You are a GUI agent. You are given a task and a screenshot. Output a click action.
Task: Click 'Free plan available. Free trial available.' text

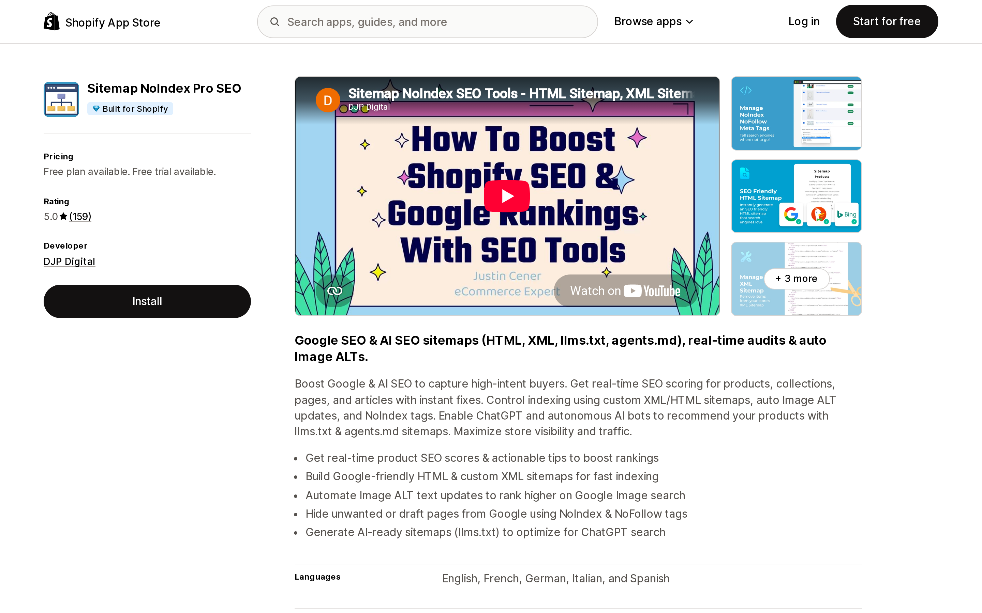[x=130, y=172]
